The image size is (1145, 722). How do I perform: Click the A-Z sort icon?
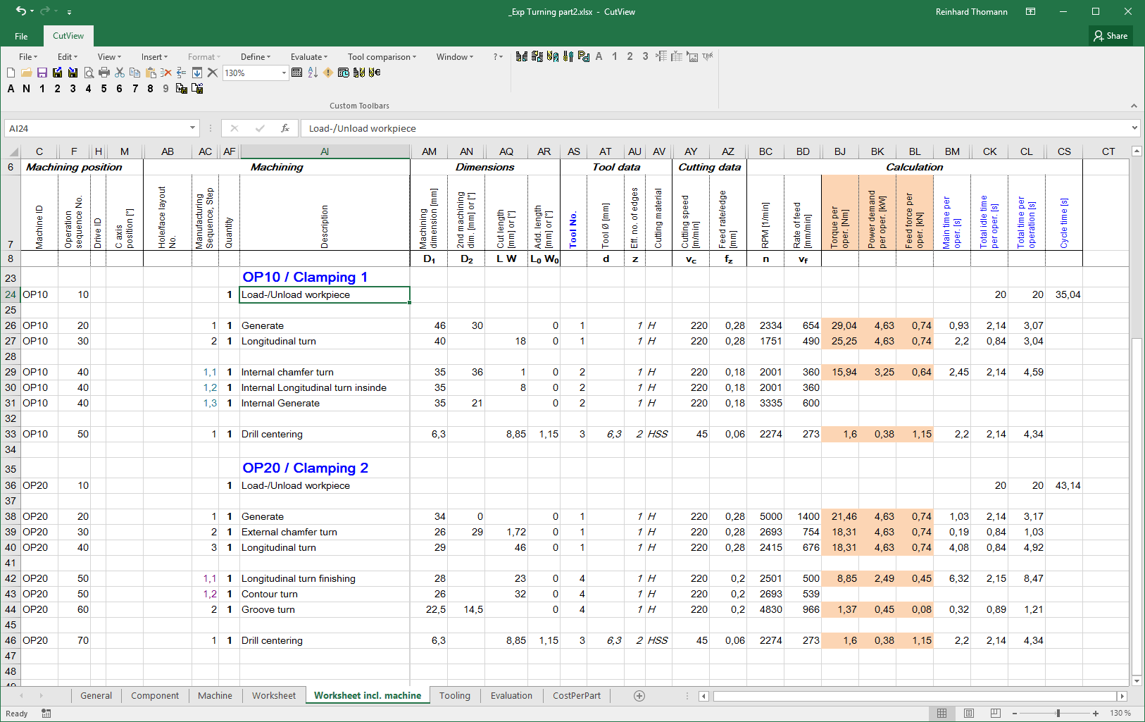click(313, 73)
